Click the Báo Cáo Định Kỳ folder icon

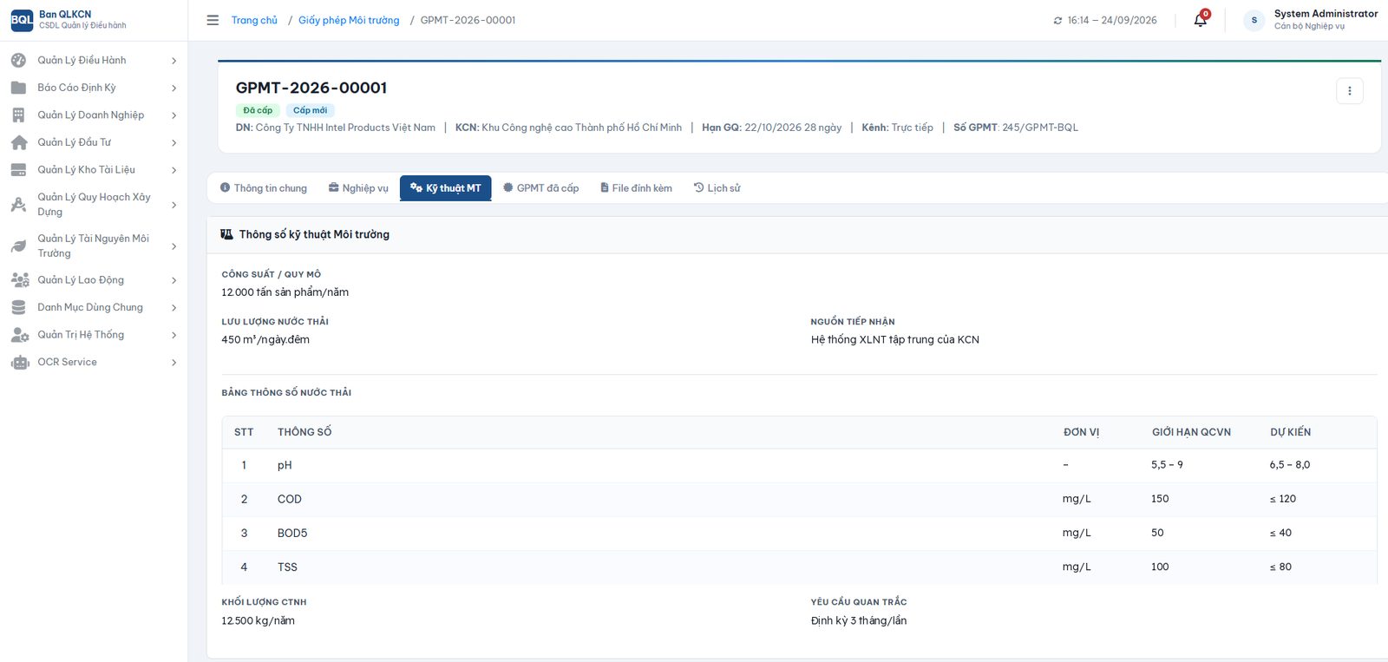click(x=18, y=88)
